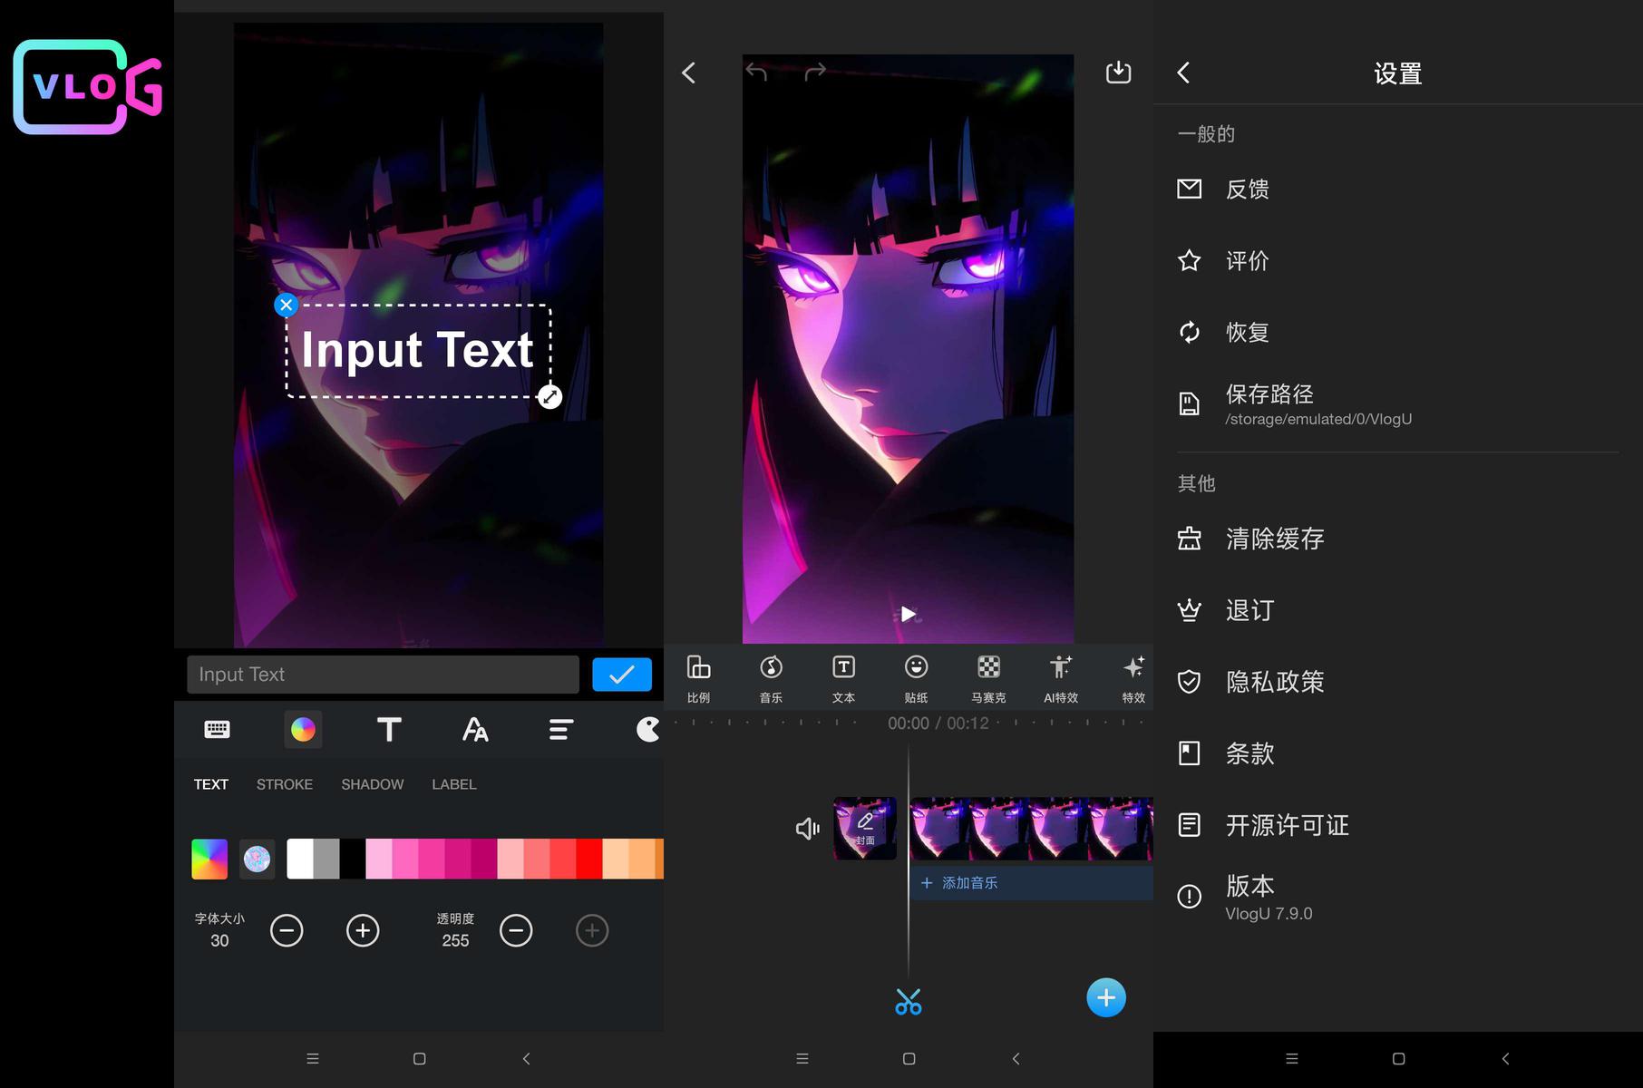Switch to the TEXT color tab
This screenshot has width=1643, height=1088.
(x=211, y=784)
